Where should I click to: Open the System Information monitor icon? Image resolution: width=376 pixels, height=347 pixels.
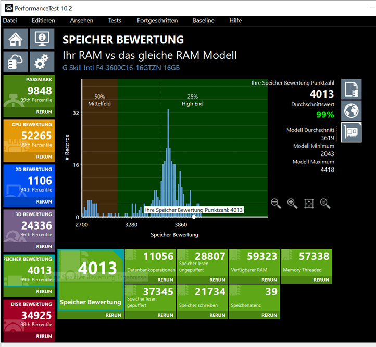[x=42, y=39]
